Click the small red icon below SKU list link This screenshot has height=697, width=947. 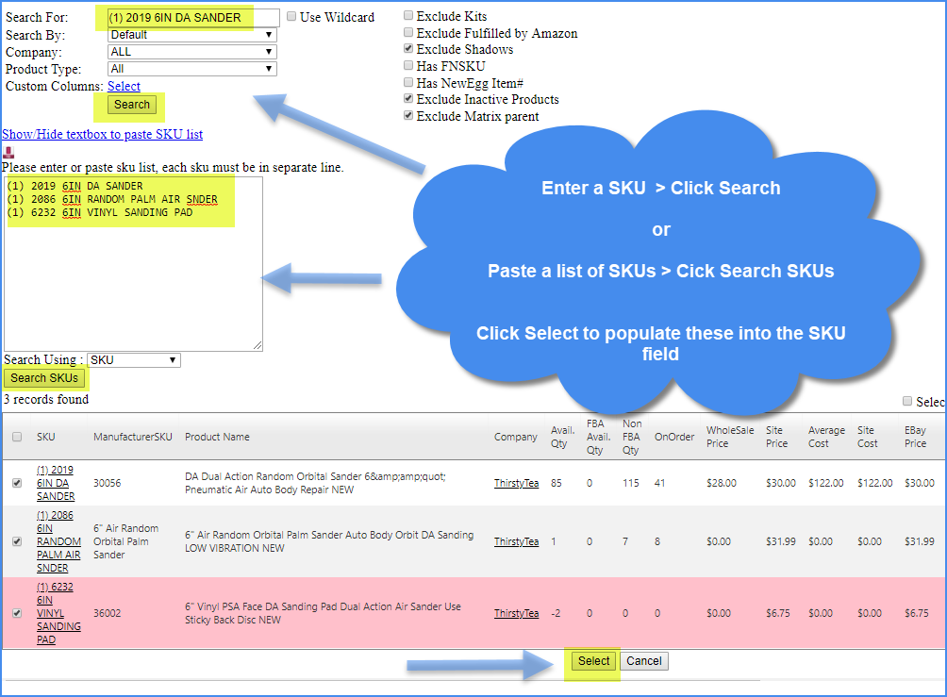(8, 152)
